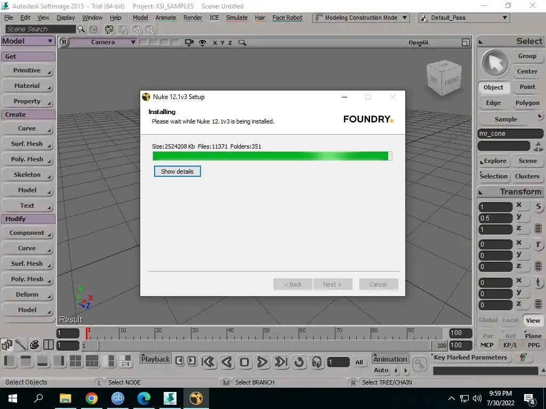Toggle the rotate r button

tap(539, 244)
